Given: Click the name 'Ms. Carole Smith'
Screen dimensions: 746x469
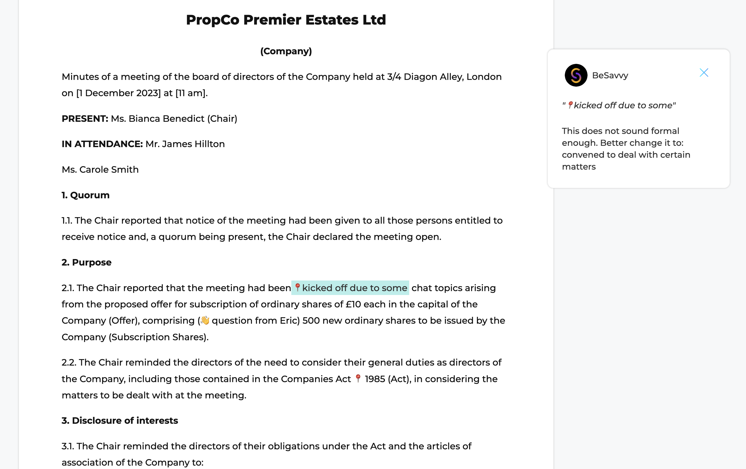Looking at the screenshot, I should point(100,169).
